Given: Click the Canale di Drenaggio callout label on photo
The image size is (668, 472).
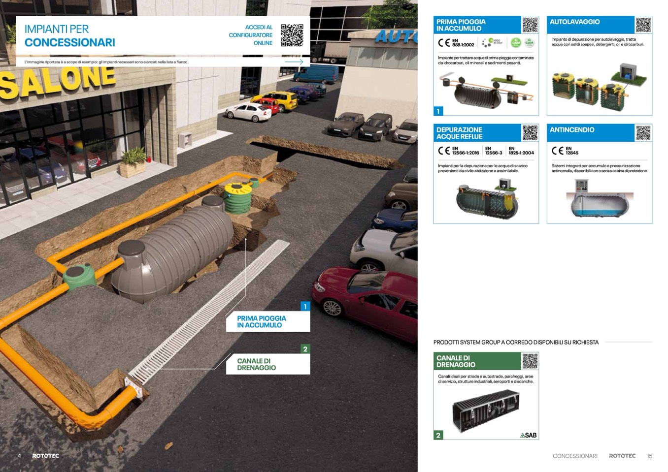Looking at the screenshot, I should pyautogui.click(x=257, y=364).
